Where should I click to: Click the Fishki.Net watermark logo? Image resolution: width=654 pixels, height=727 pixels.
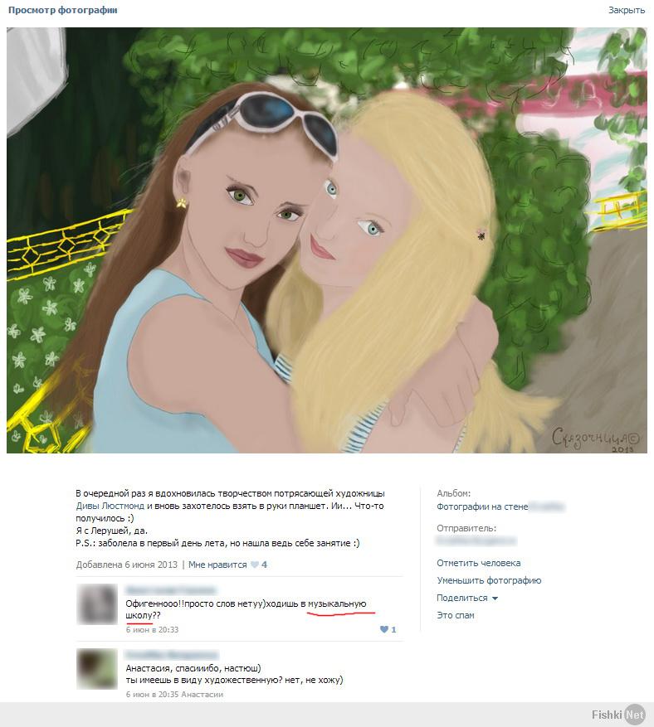click(618, 715)
